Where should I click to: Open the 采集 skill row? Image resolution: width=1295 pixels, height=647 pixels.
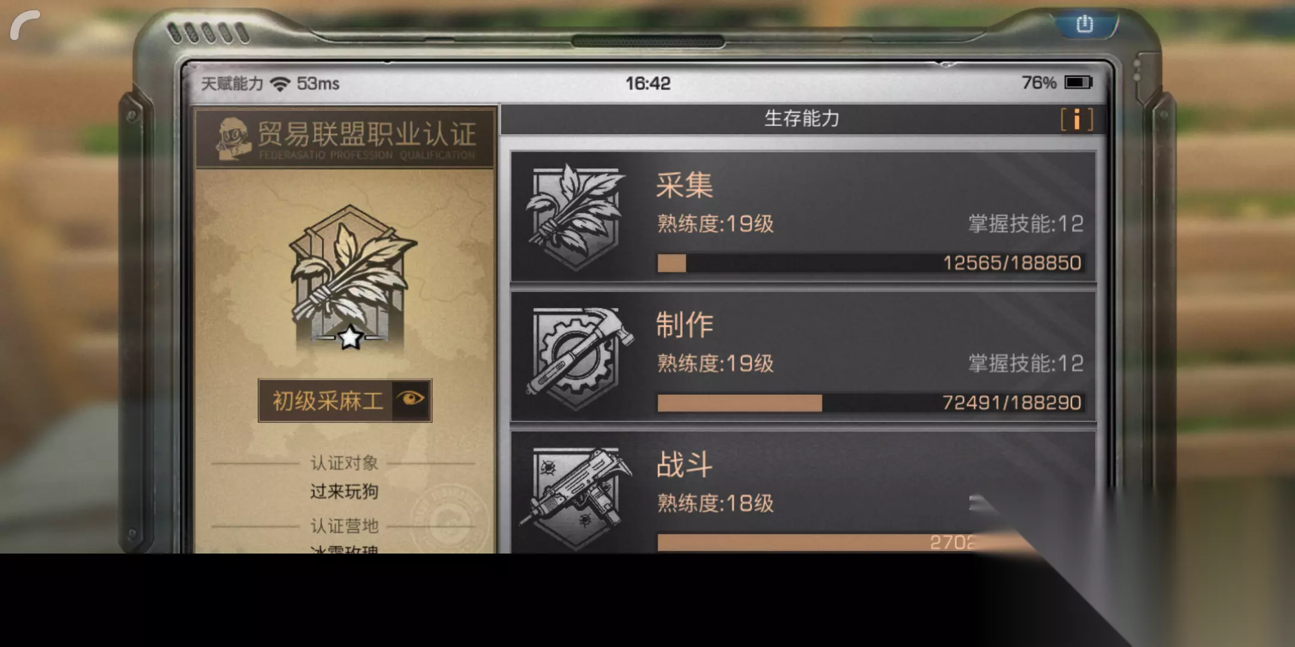(803, 216)
